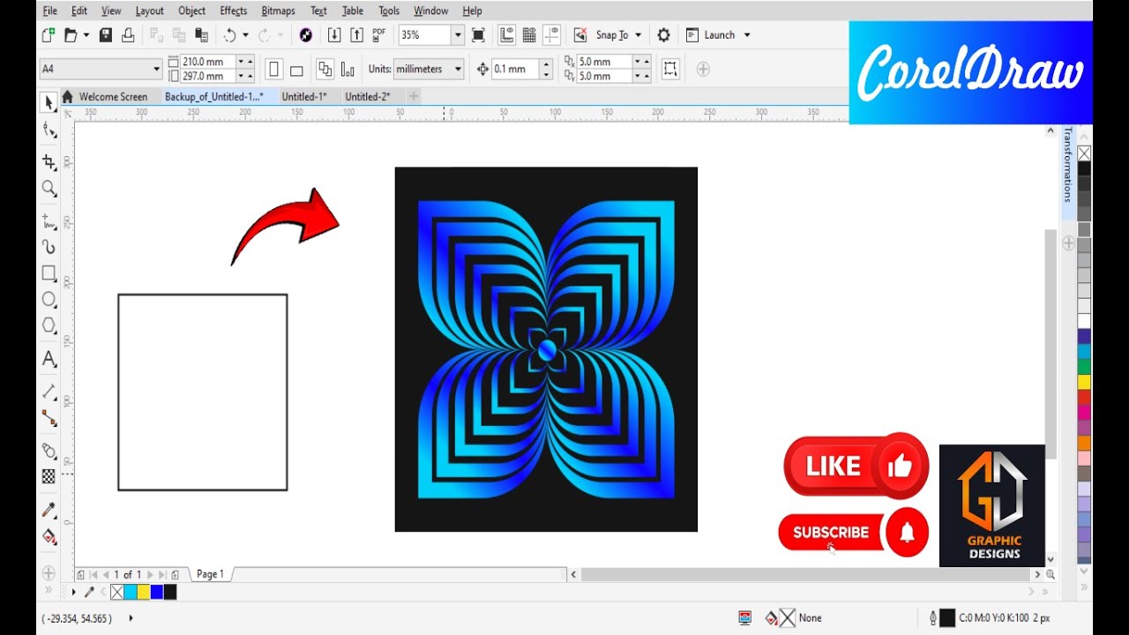The image size is (1129, 635).
Task: Switch to Untitled-2 document tab
Action: [x=368, y=97]
